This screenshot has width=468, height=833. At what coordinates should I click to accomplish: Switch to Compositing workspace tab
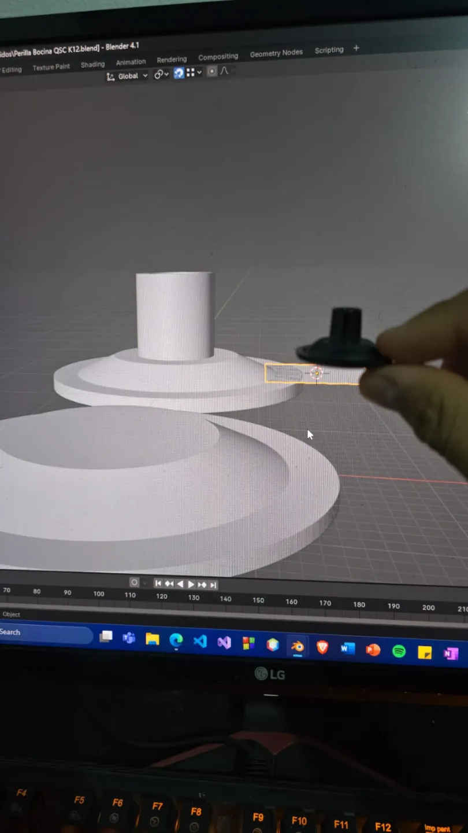point(218,57)
